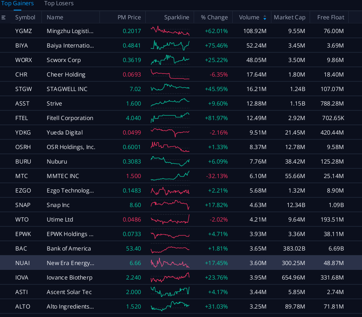Click the 7.02 PM price for STGW

[x=135, y=89]
